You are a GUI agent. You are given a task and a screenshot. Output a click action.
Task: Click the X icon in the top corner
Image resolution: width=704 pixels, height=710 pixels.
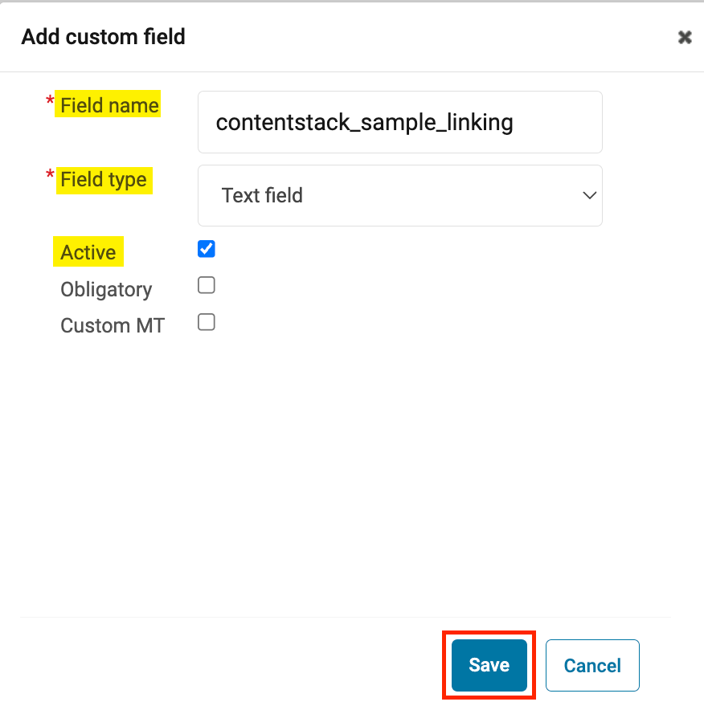point(684,37)
